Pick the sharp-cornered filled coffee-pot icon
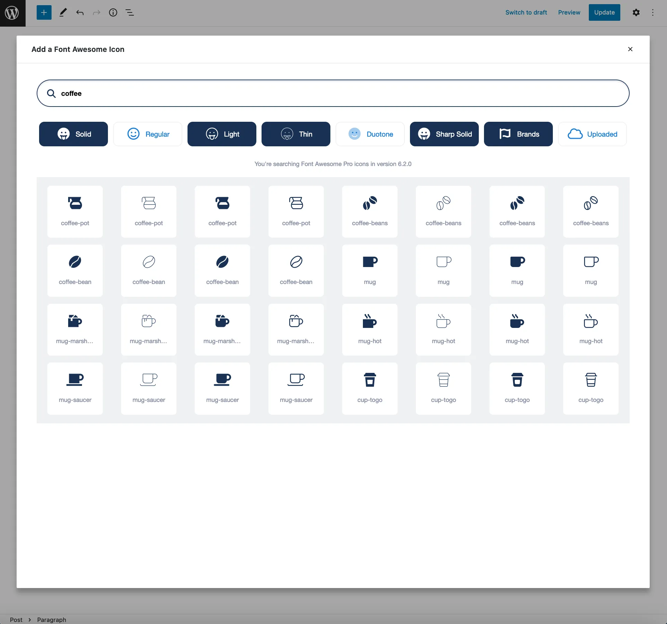Viewport: 667px width, 624px height. pos(75,212)
